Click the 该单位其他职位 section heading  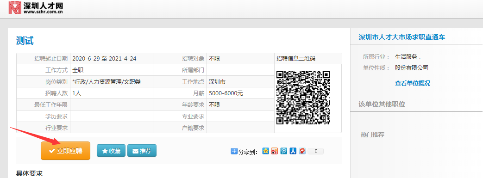pos(382,104)
